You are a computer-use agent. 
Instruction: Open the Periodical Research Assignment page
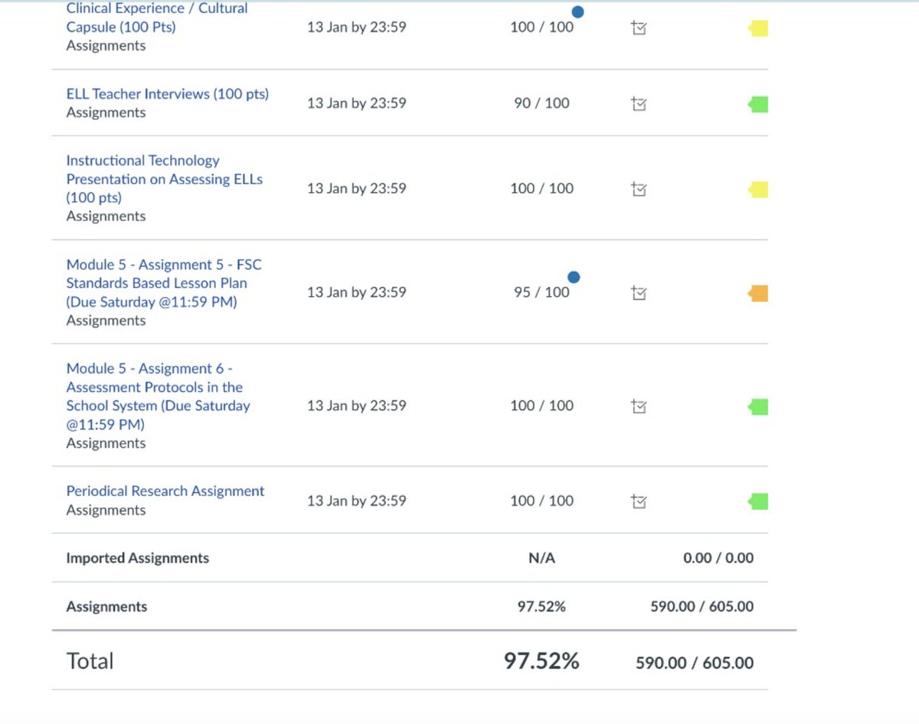(x=165, y=491)
